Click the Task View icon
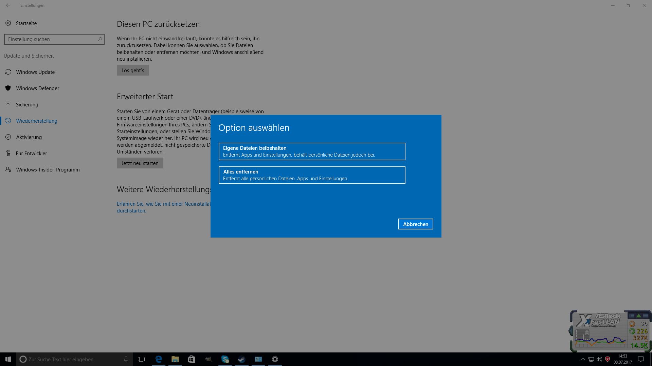The width and height of the screenshot is (652, 366). pos(141,359)
